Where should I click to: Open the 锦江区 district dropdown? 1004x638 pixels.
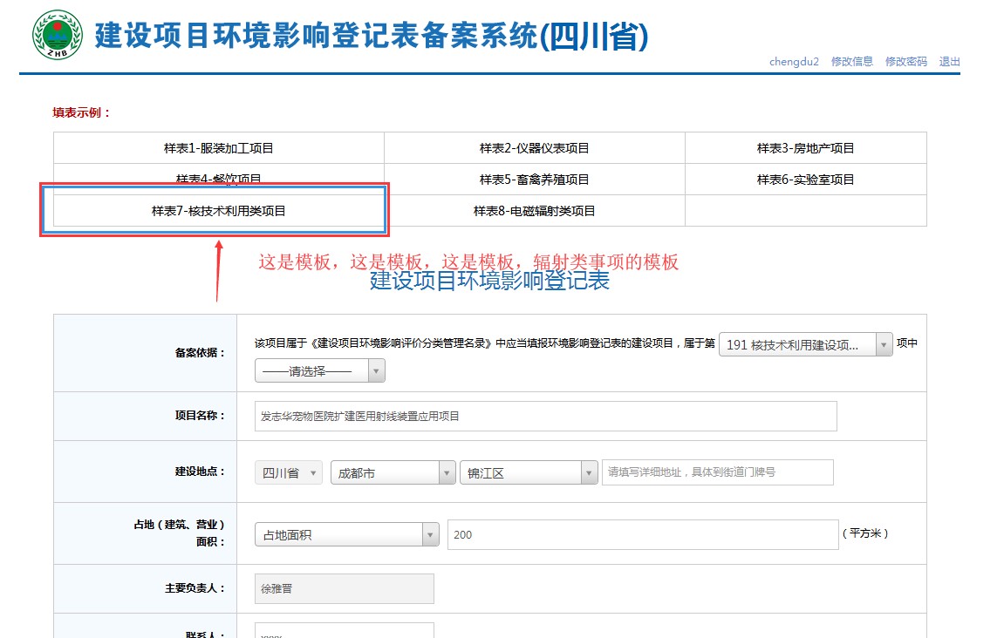point(529,473)
